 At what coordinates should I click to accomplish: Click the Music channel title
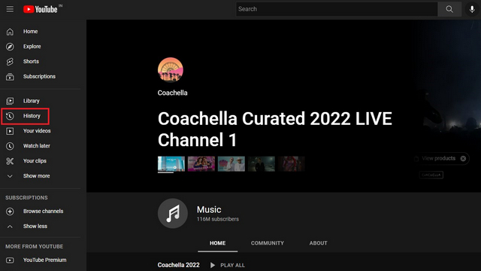coord(209,210)
